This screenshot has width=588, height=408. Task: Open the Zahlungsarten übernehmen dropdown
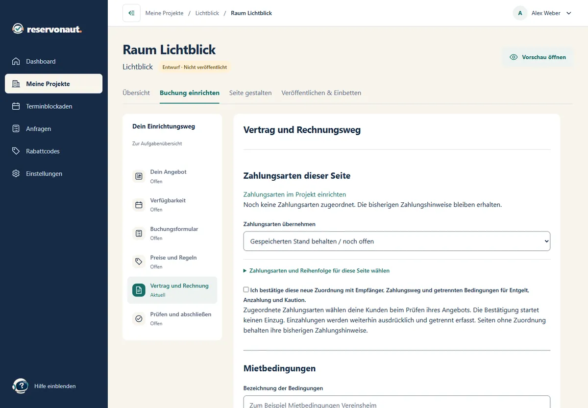click(397, 241)
